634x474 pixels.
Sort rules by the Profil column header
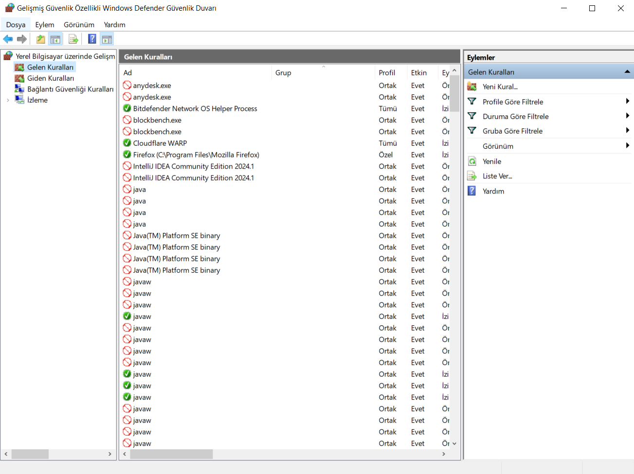387,73
